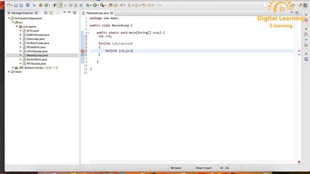Open the New Java Class dropdown arrow
The width and height of the screenshot is (310, 174).
[49, 5]
